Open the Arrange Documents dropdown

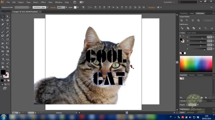[x=82, y=2]
